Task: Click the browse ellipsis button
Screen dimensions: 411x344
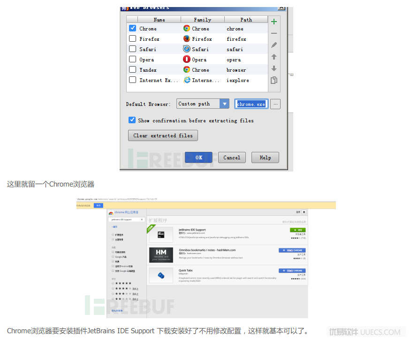Action: pos(275,104)
